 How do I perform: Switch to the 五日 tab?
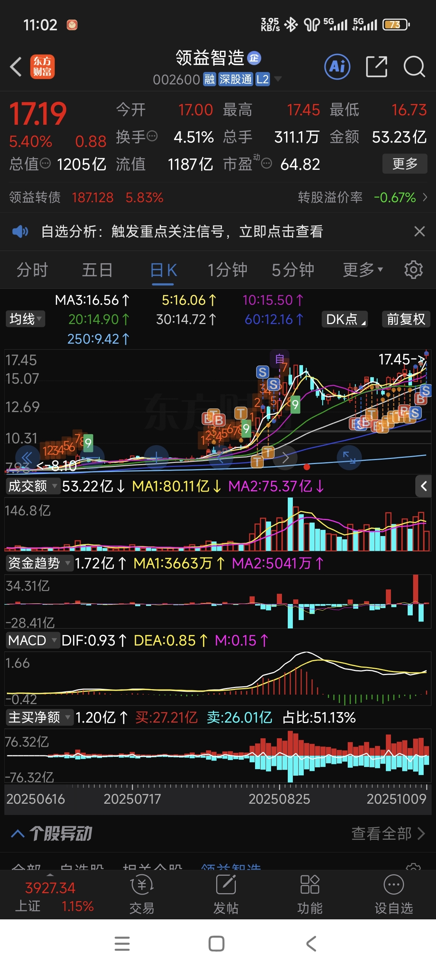pos(97,270)
